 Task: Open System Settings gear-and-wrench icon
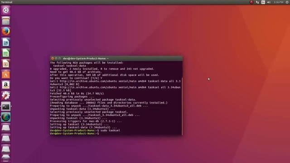(6, 96)
